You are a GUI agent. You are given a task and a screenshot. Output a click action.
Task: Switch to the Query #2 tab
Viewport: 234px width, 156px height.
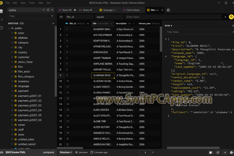coord(67,10)
